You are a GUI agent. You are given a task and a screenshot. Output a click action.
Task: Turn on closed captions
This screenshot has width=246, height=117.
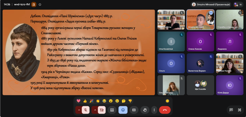tap(134, 110)
